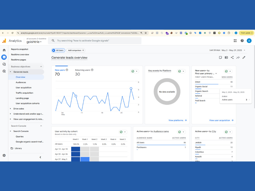Open data quality dropdown on New users card
This screenshot has height=191, width=255.
click(x=135, y=71)
